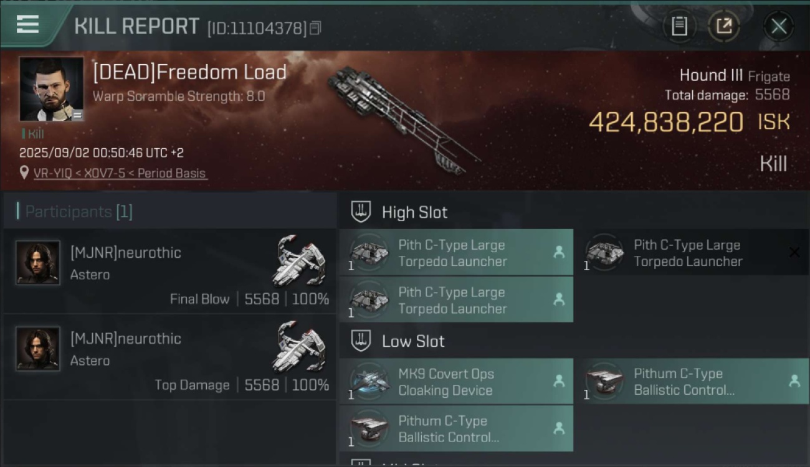Screen dimensions: 810x467
Task: Select the first Pith C-Type Torpedo Launcher
Action: (456, 253)
